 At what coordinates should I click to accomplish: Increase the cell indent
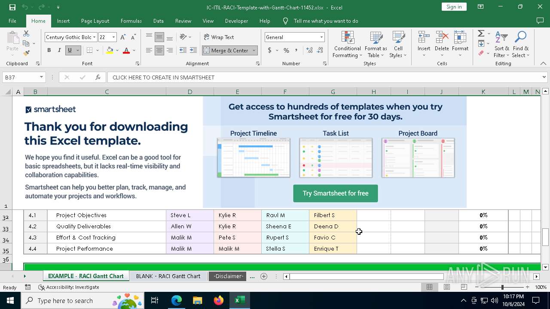[193, 50]
